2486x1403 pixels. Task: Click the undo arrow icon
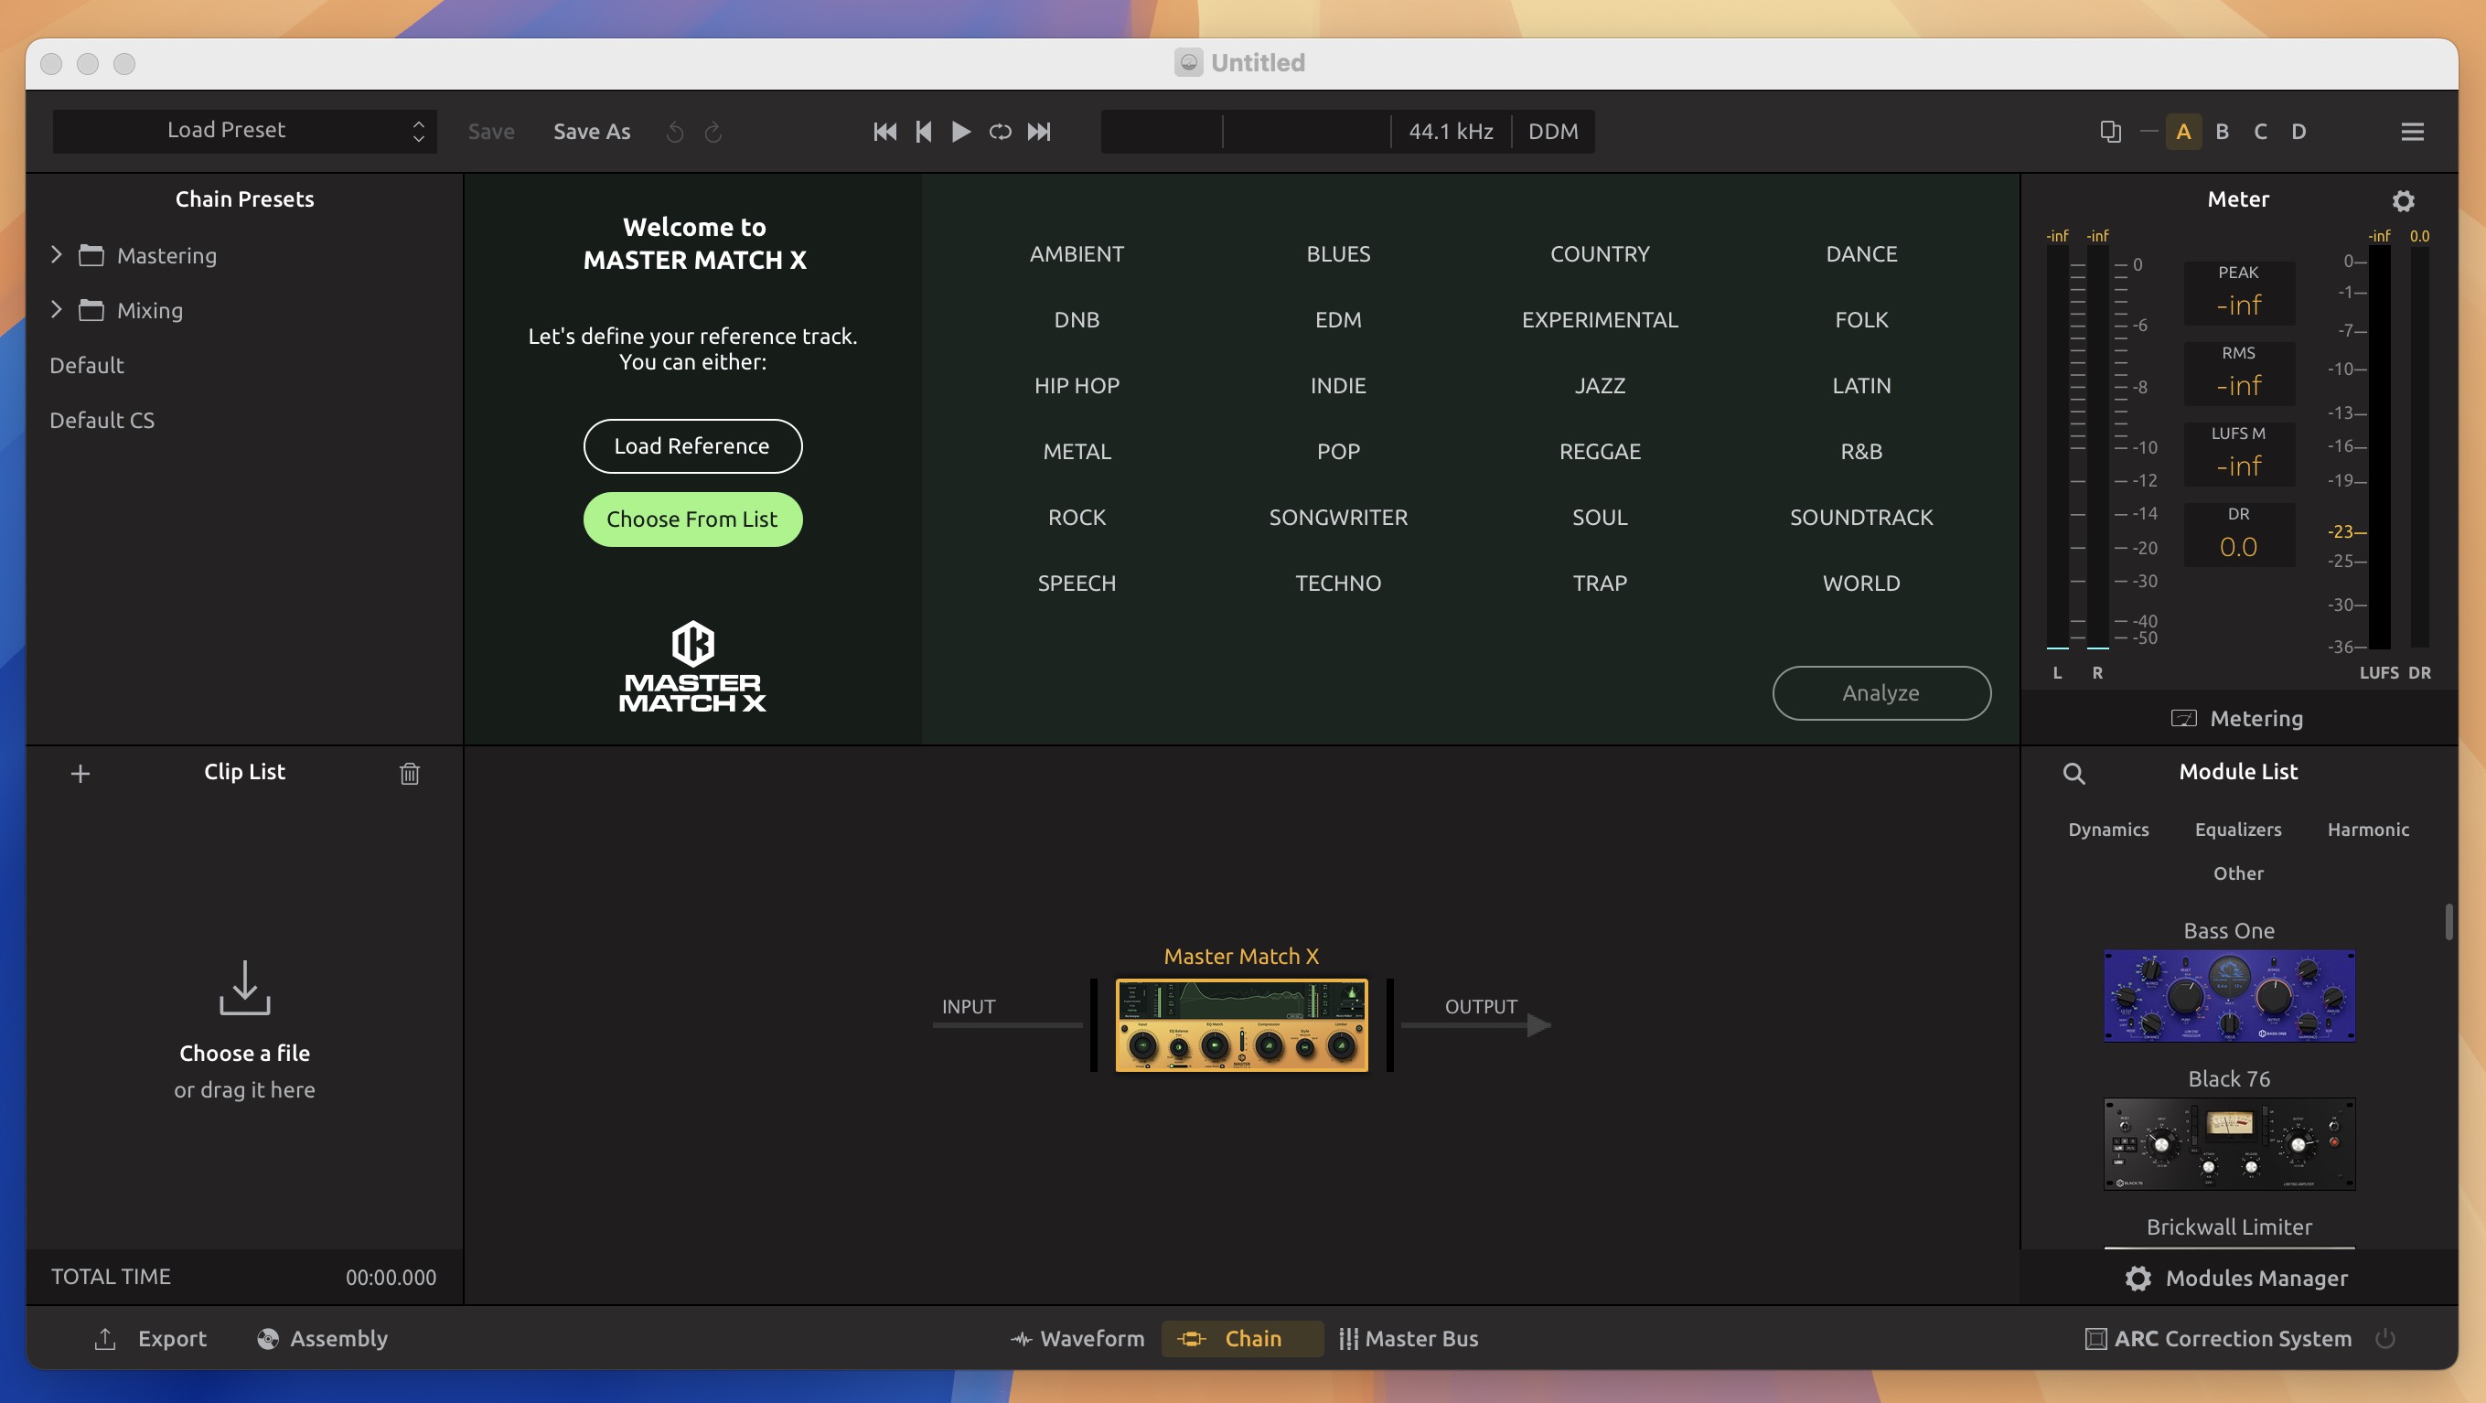(x=675, y=131)
